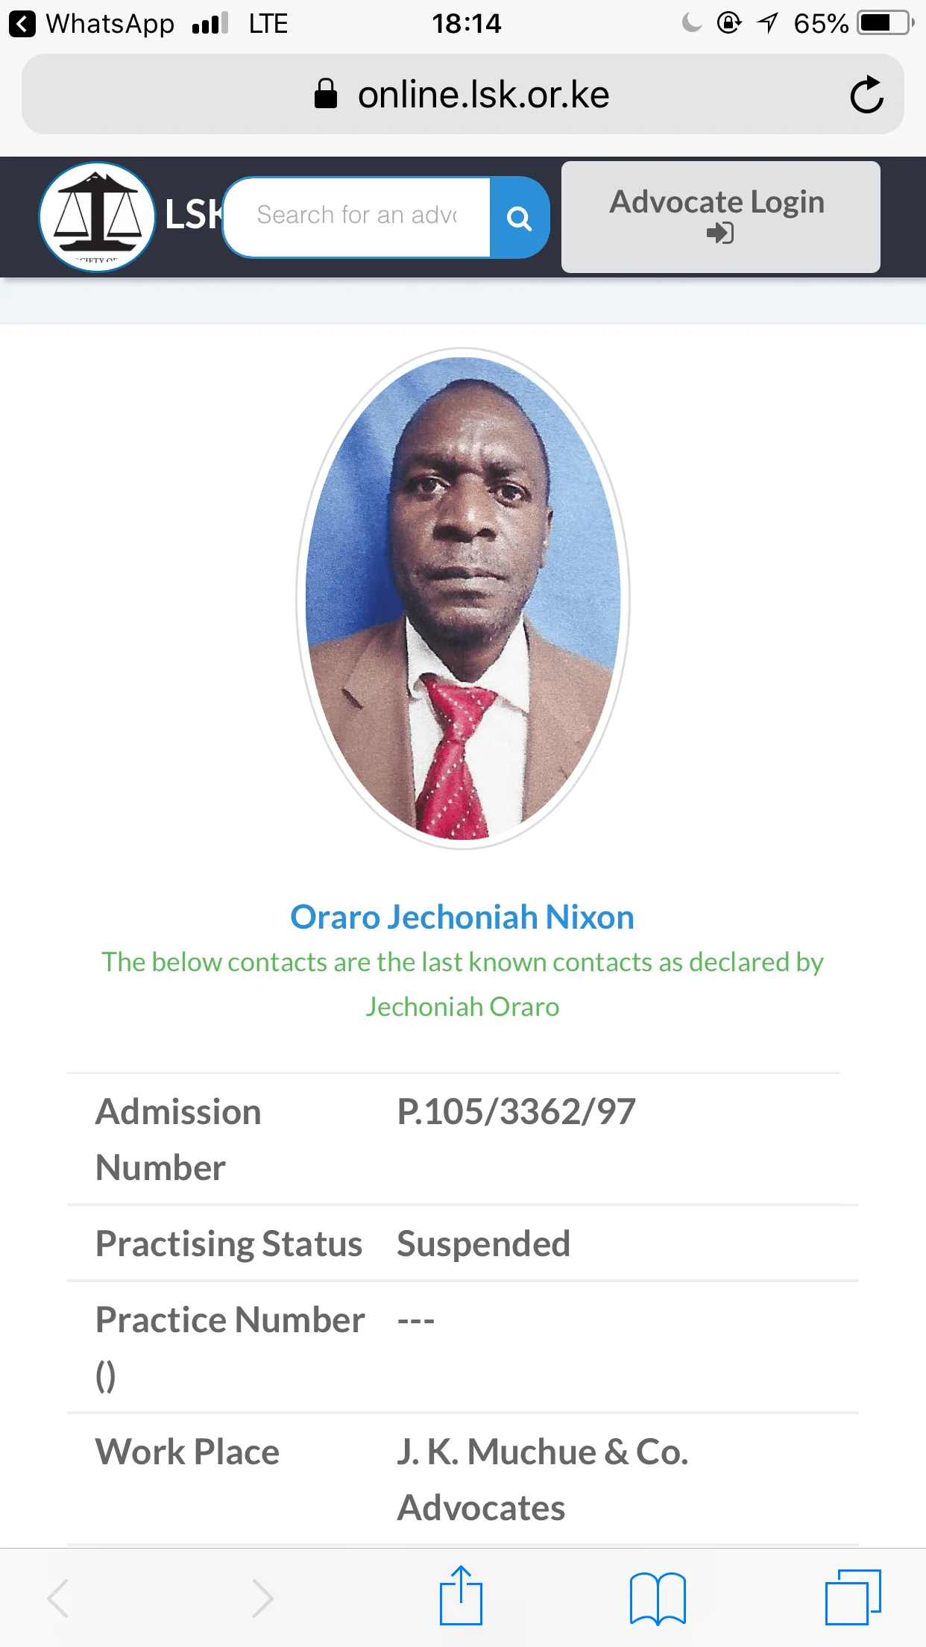This screenshot has height=1647, width=926.
Task: Tap the online.lsk.or.ke address bar
Action: click(483, 95)
